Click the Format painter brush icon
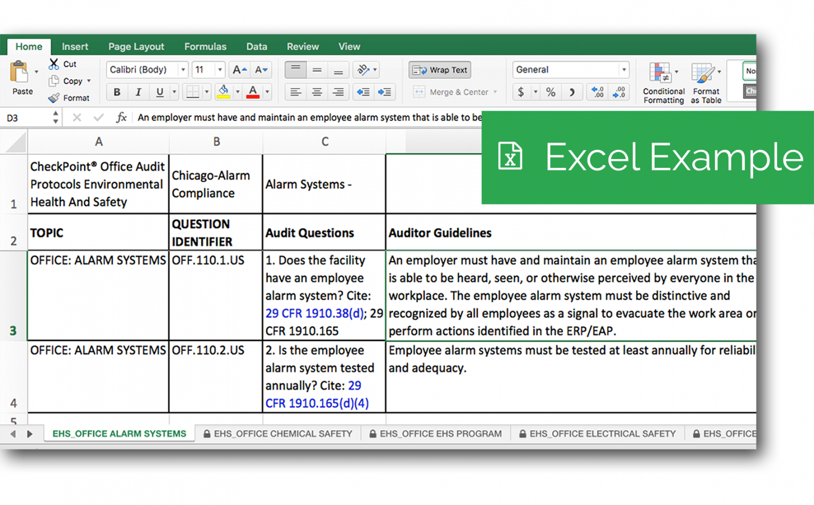 coord(54,98)
